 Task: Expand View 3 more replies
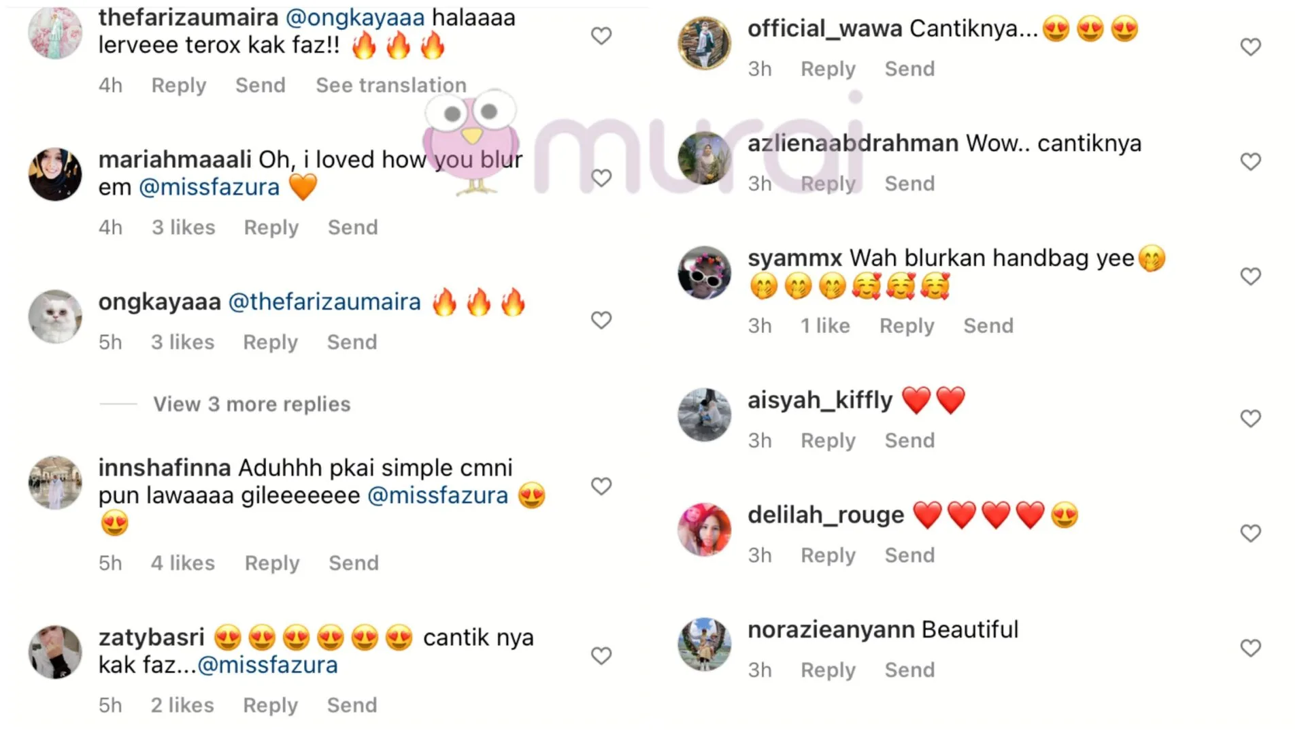(252, 404)
